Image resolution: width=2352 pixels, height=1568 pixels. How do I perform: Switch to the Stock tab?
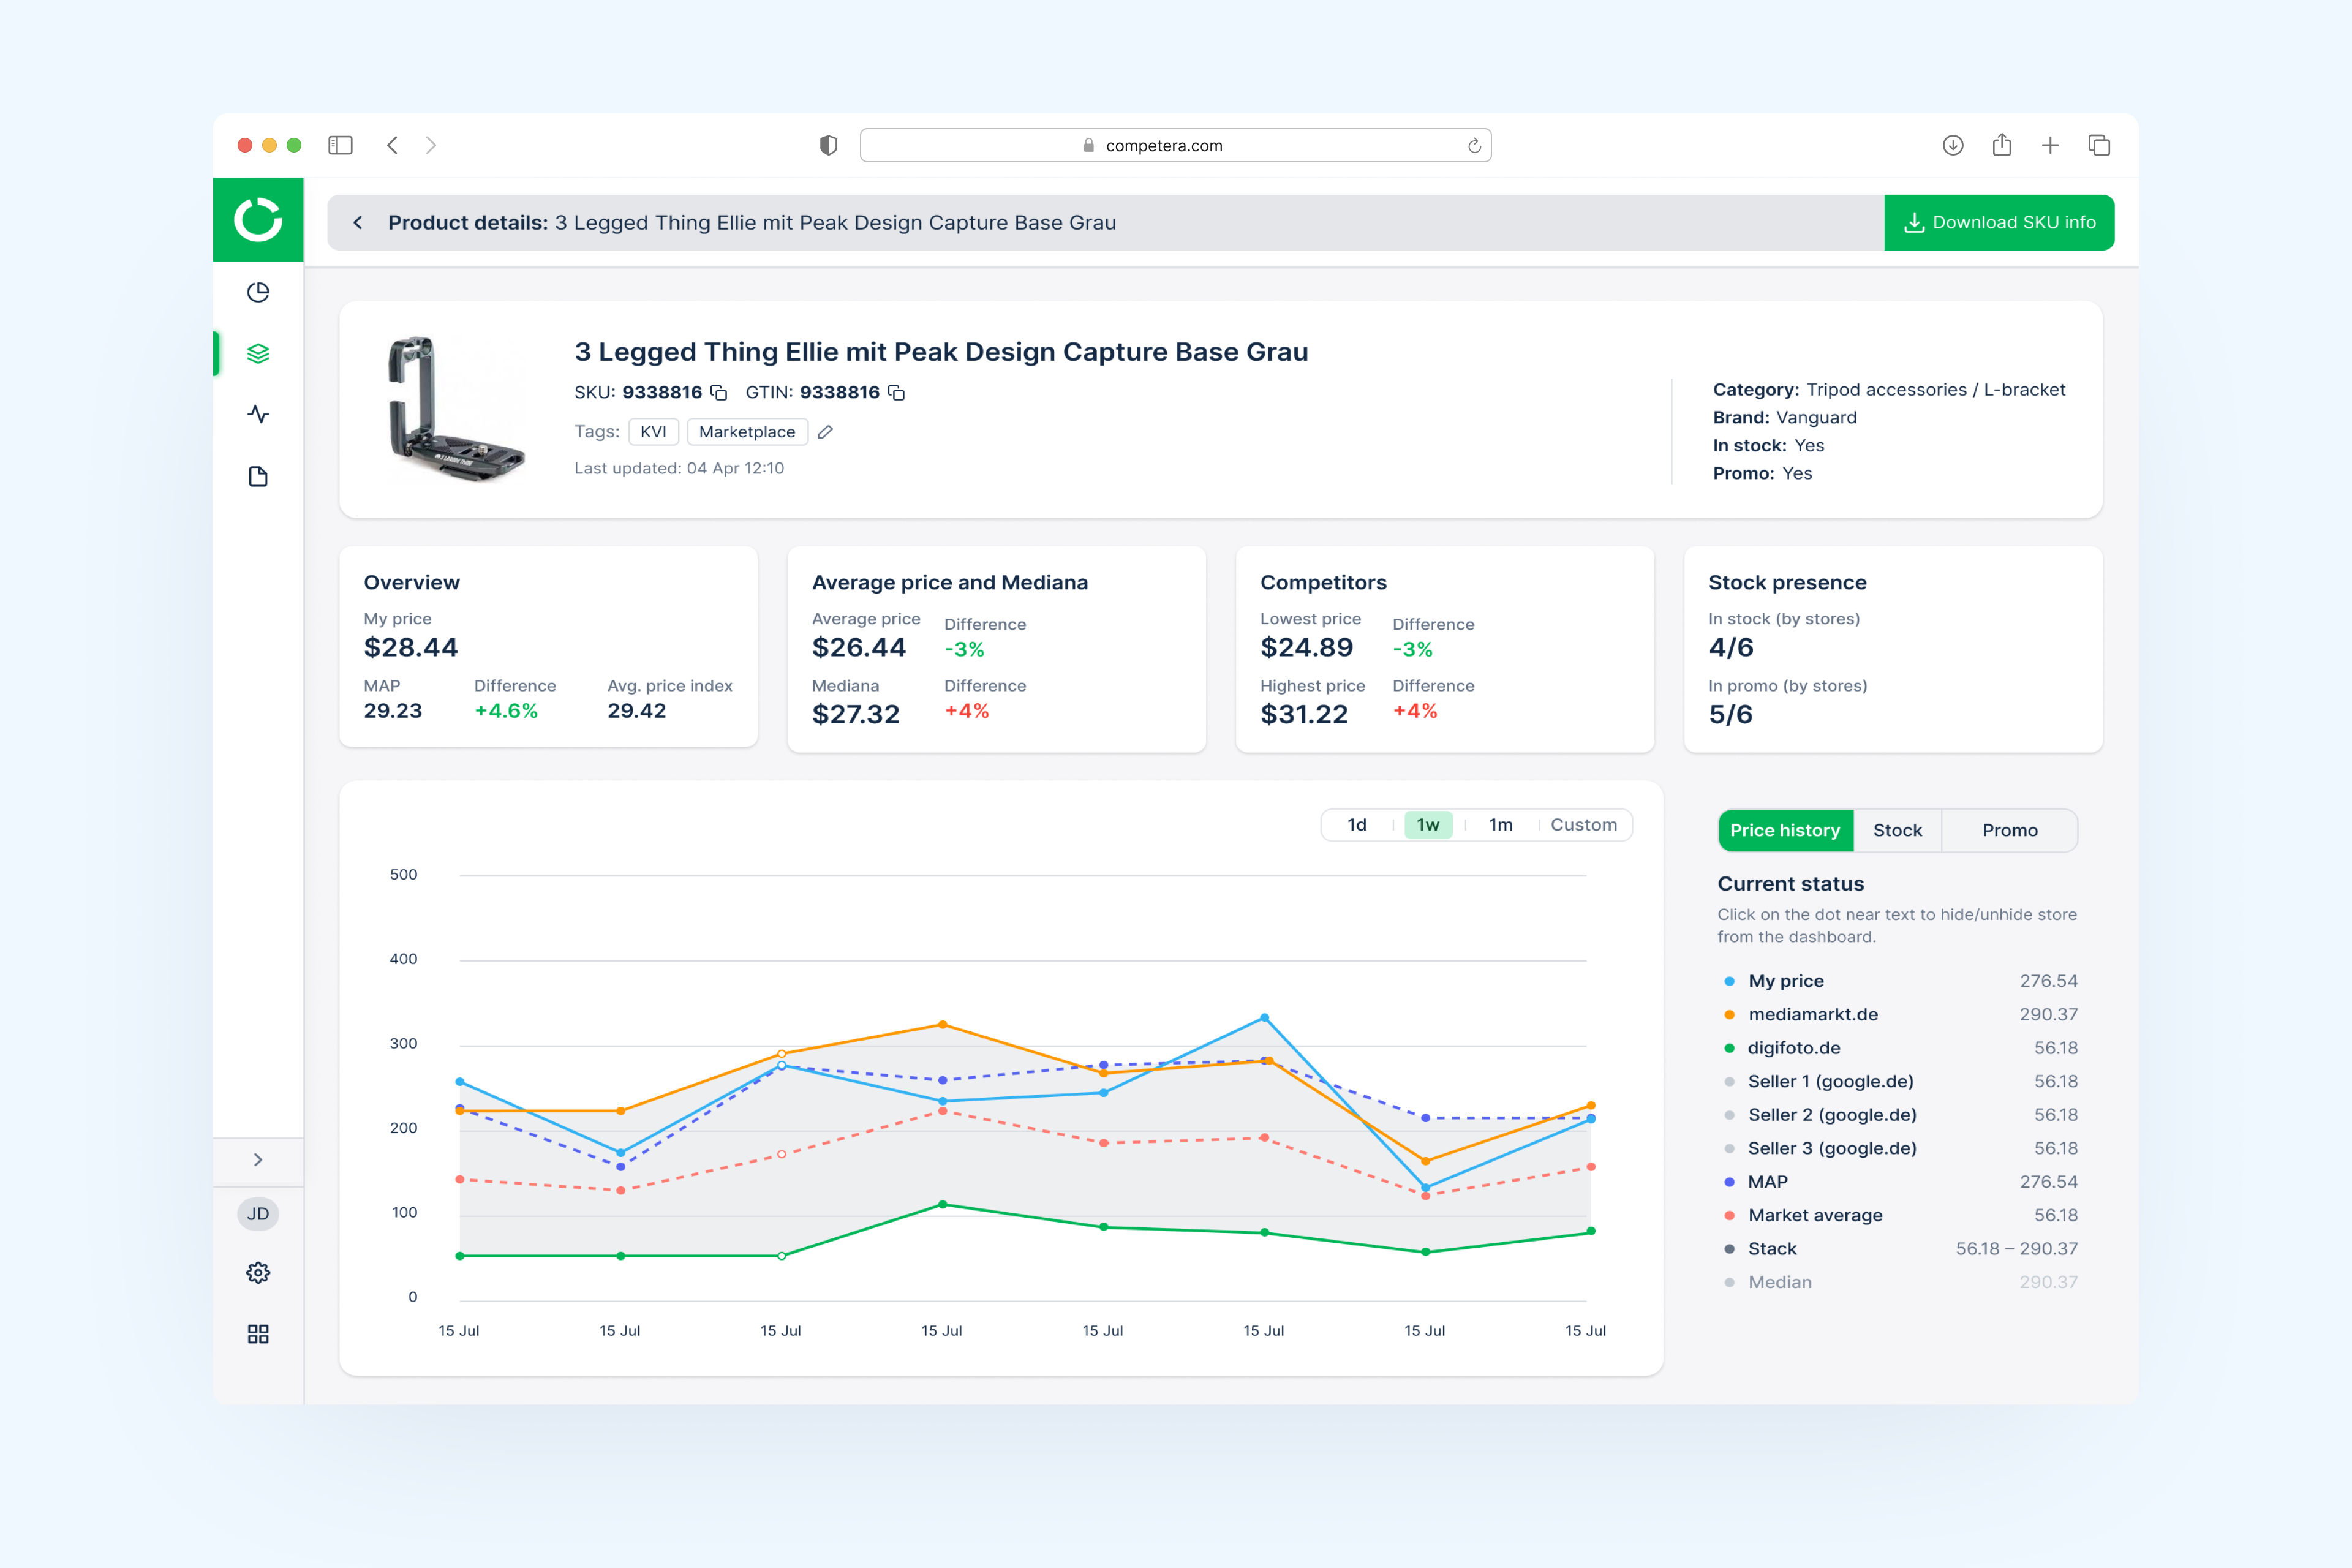click(x=1897, y=830)
